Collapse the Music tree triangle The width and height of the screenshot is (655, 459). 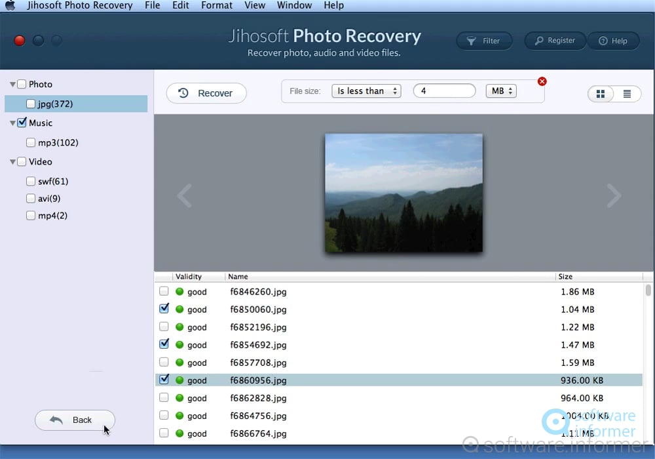click(12, 123)
